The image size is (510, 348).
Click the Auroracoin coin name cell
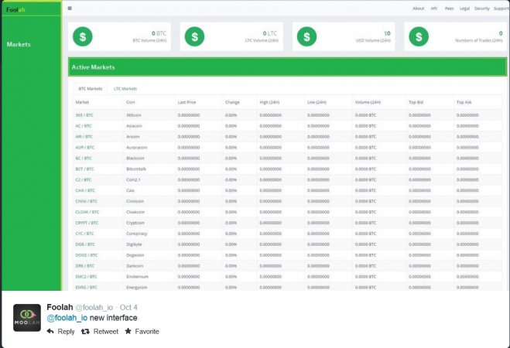pos(137,147)
